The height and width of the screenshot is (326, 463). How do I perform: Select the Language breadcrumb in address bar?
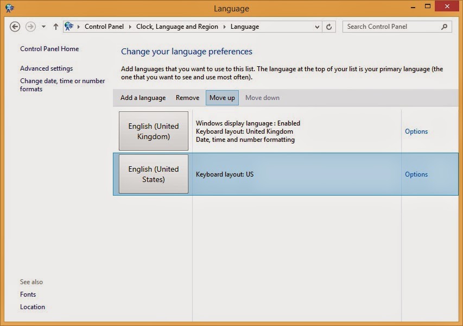[244, 27]
